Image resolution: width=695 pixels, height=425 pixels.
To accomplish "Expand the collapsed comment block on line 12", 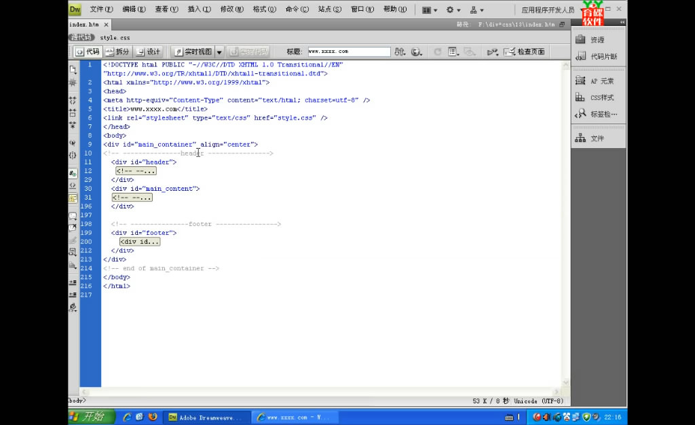I will coord(136,171).
